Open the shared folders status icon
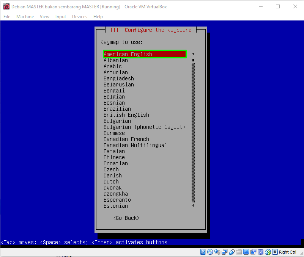Image resolution: width=304 pixels, height=257 pixels. pyautogui.click(x=239, y=252)
